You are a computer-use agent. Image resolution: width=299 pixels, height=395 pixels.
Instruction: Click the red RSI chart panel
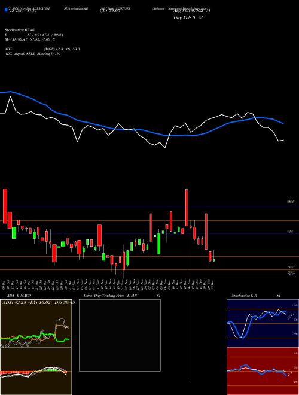[x=263, y=371]
